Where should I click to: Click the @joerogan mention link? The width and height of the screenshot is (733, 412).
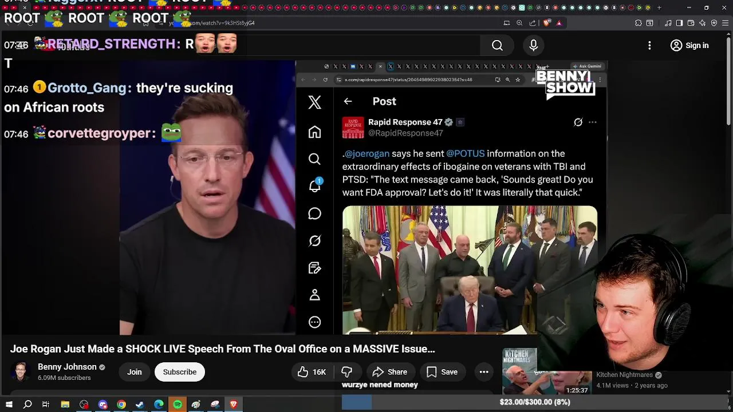(367, 153)
